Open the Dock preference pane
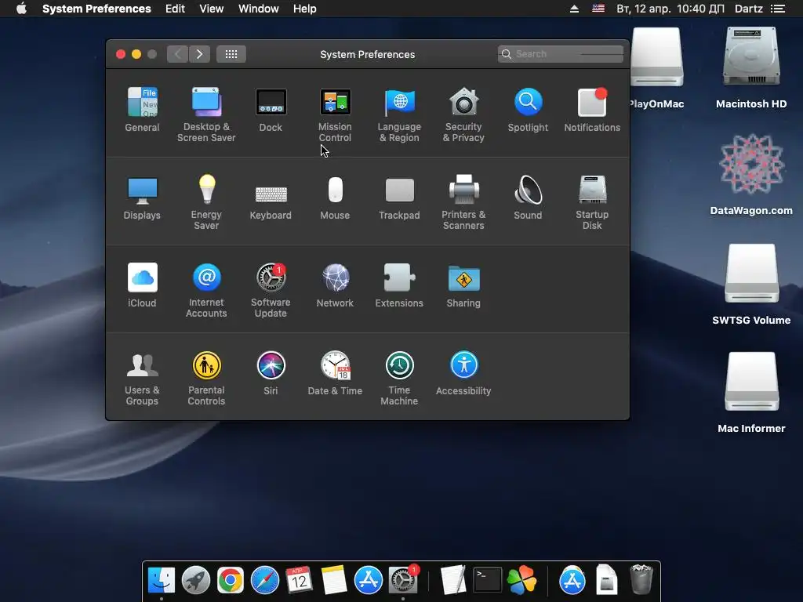The width and height of the screenshot is (803, 602). click(x=271, y=110)
